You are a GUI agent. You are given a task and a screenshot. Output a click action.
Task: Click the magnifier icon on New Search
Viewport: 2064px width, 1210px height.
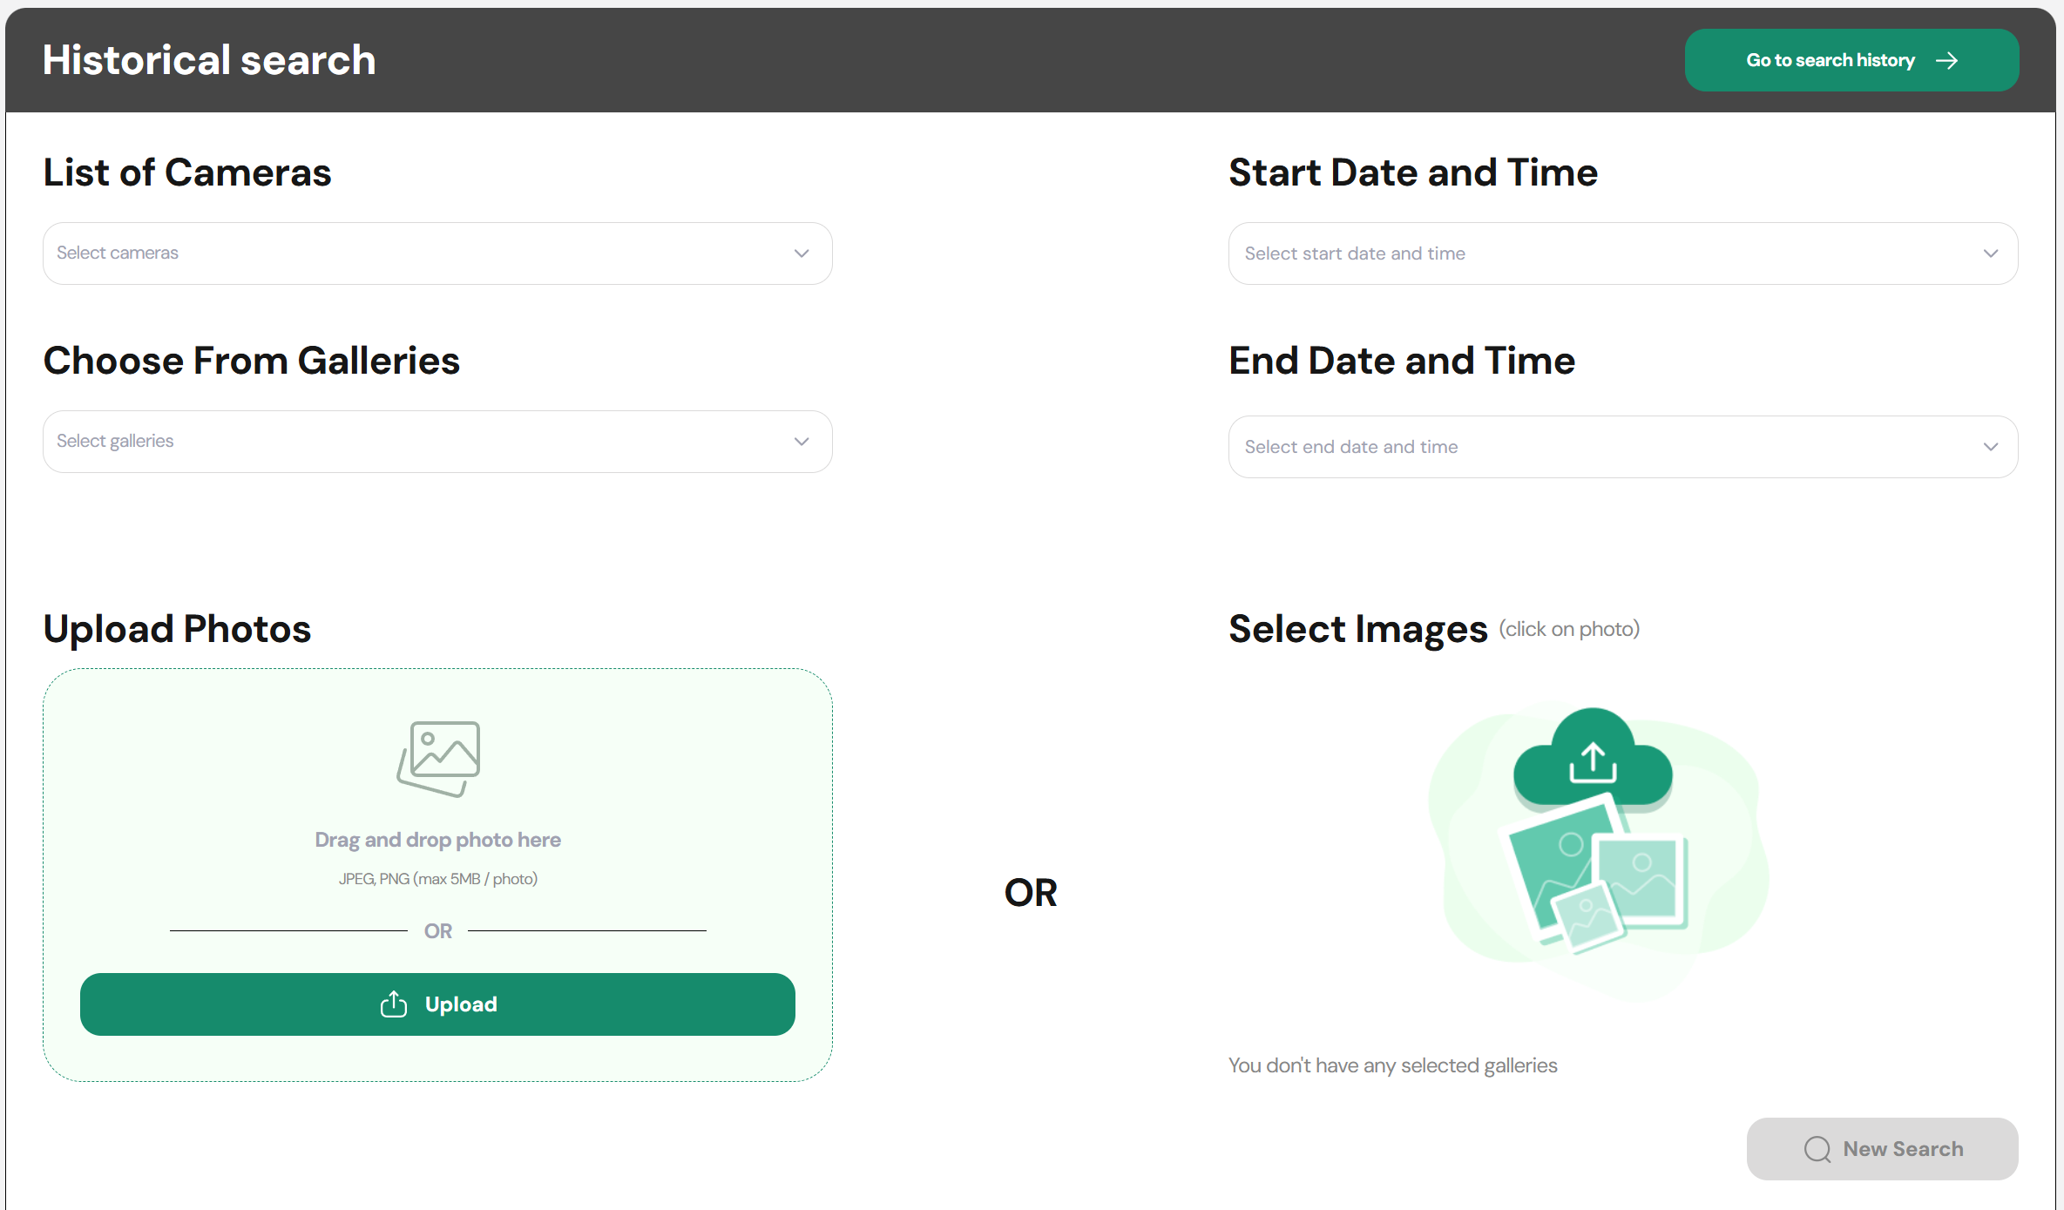coord(1817,1149)
